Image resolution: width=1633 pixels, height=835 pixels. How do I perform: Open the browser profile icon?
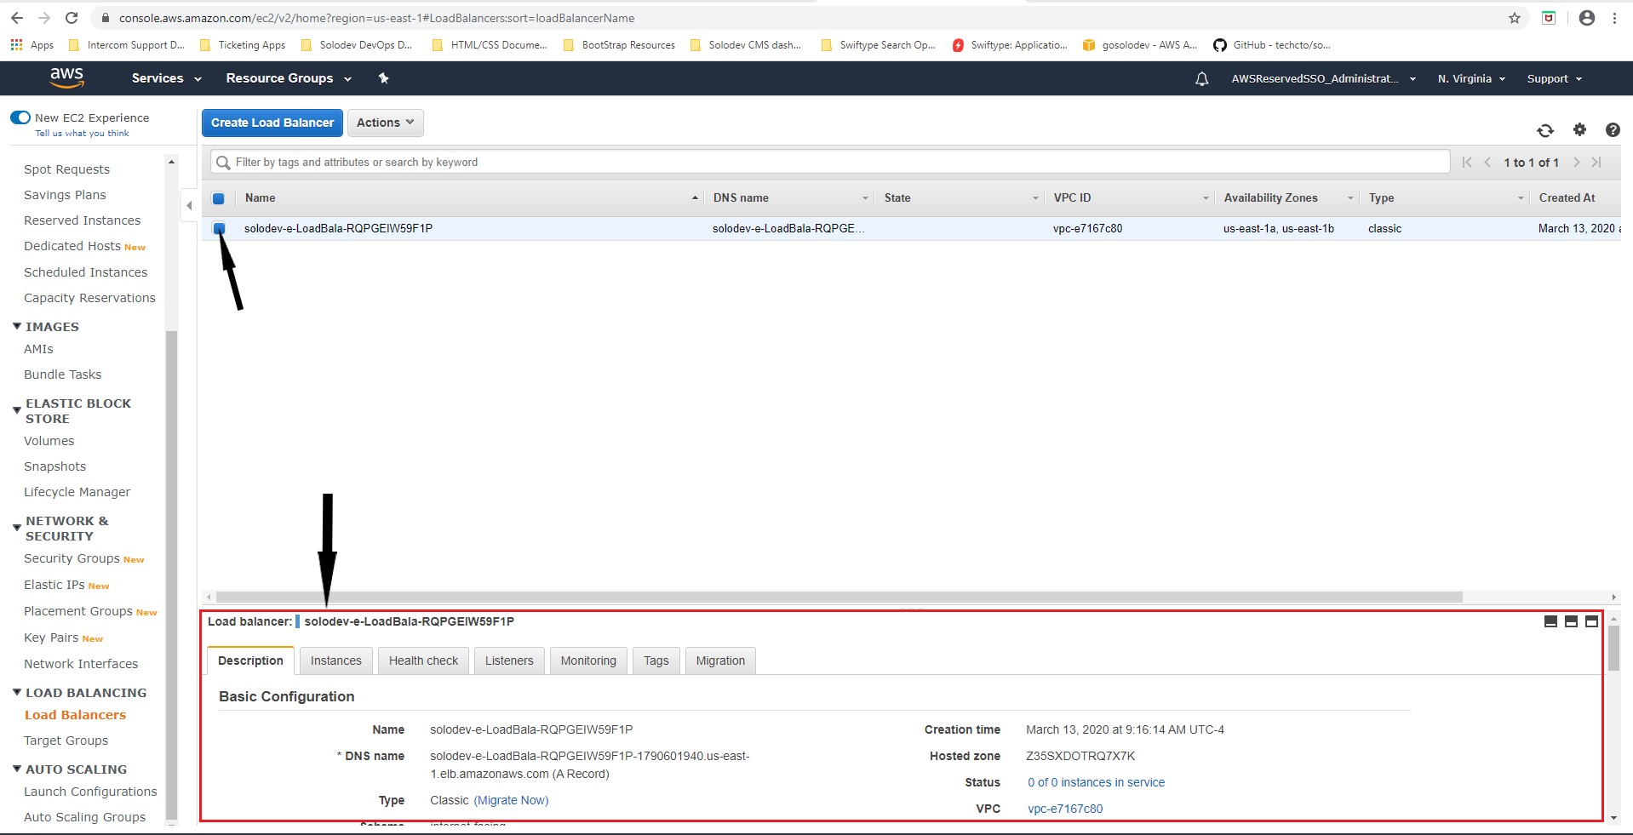tap(1587, 18)
